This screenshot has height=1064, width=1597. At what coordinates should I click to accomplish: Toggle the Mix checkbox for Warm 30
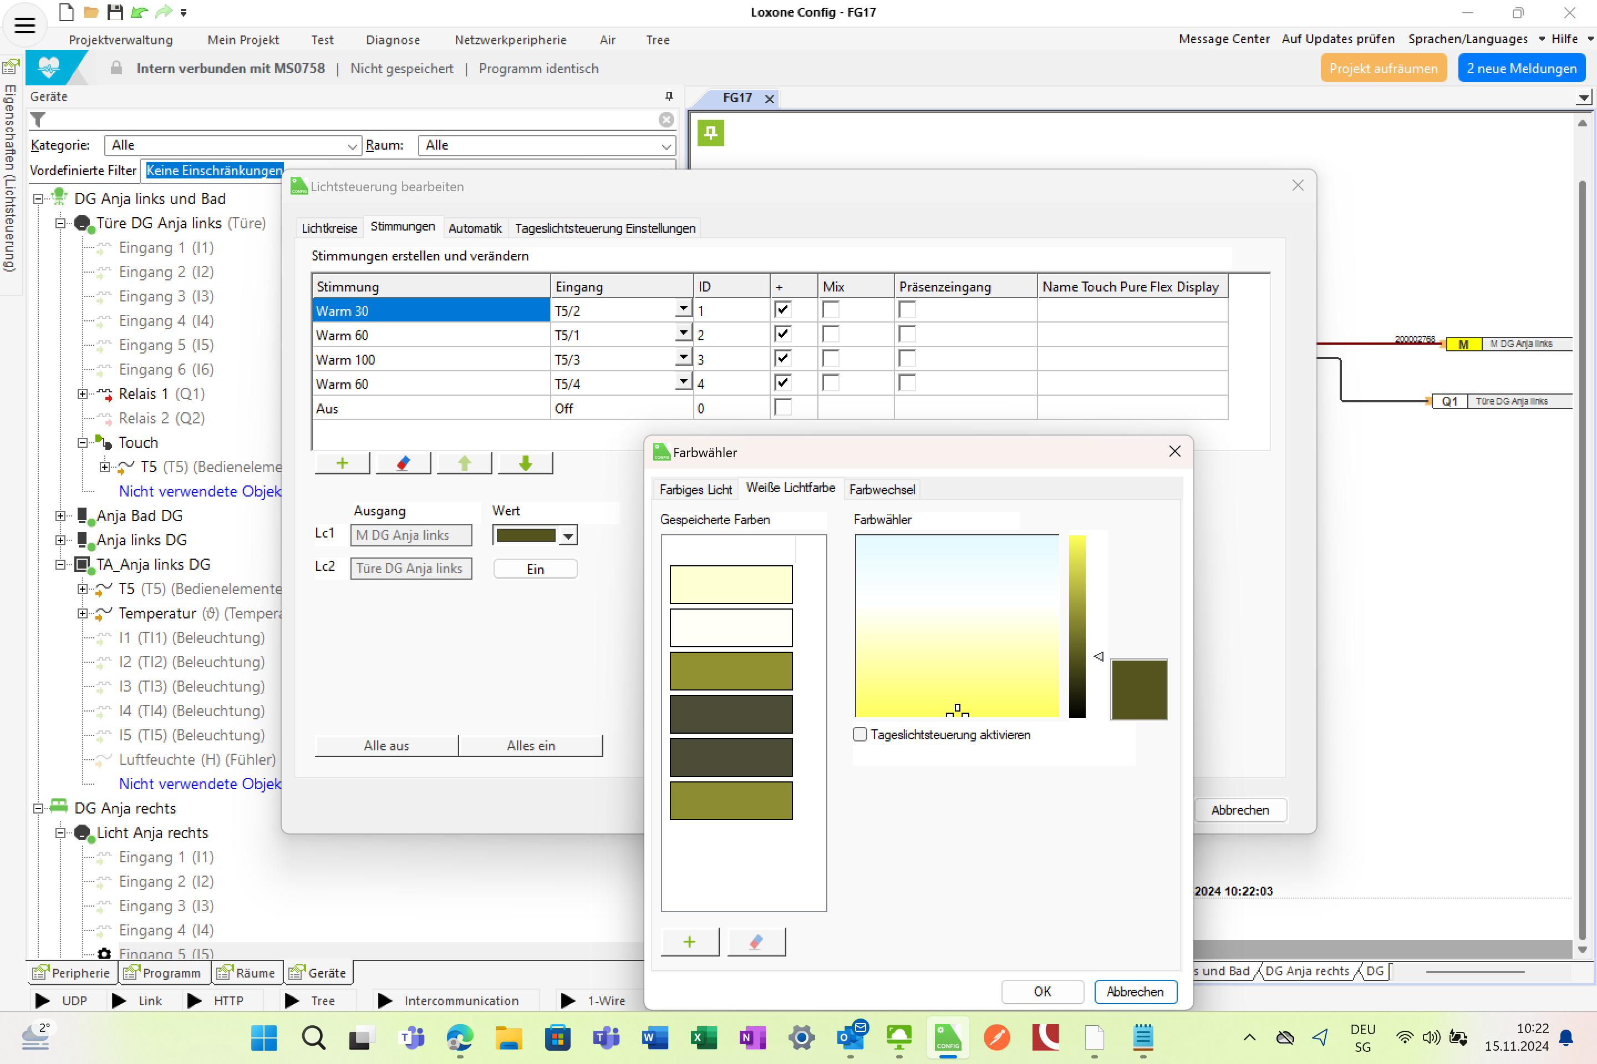point(831,309)
